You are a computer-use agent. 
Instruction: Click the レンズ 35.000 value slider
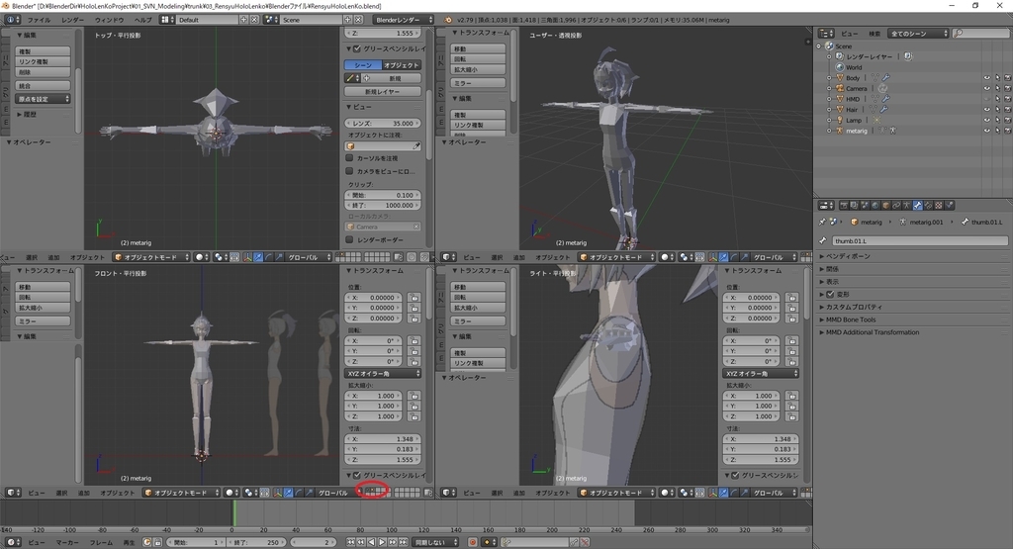[x=383, y=123]
